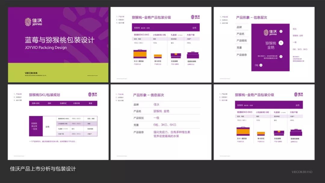
Task: Open the purple cover slide thumbnail
Action: pos(58,45)
